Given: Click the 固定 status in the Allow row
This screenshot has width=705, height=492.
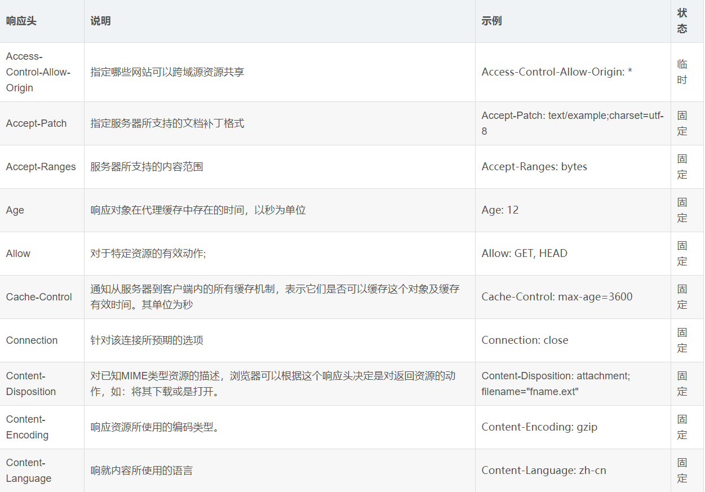Looking at the screenshot, I should coord(682,254).
